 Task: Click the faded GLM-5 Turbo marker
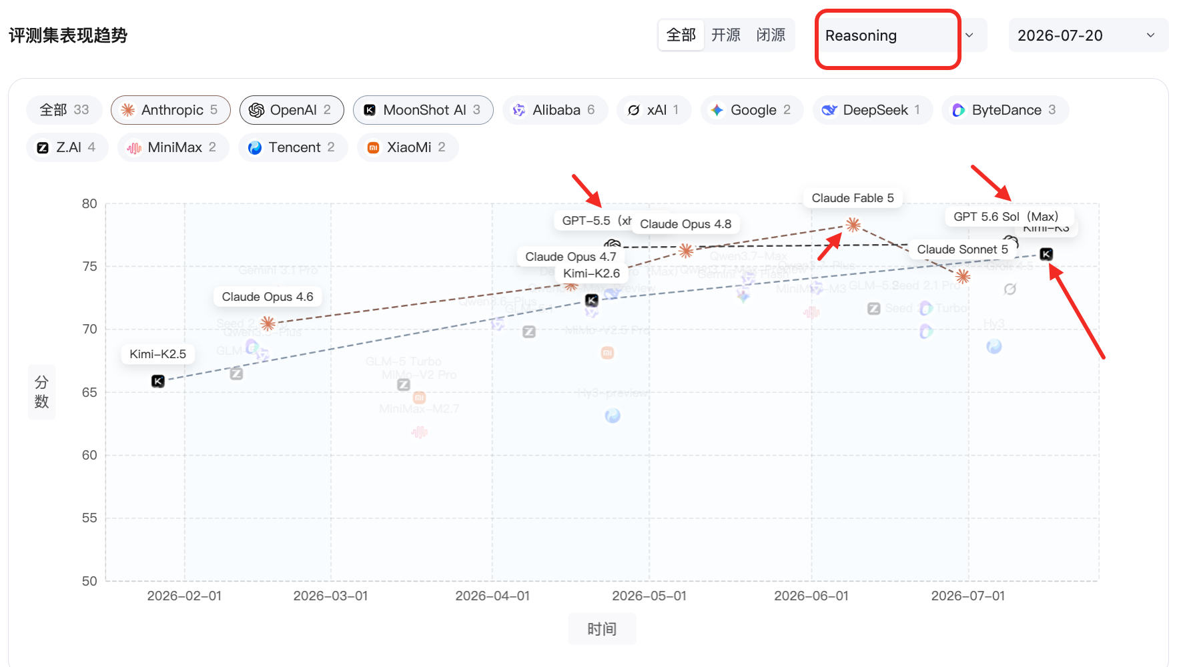tap(404, 385)
